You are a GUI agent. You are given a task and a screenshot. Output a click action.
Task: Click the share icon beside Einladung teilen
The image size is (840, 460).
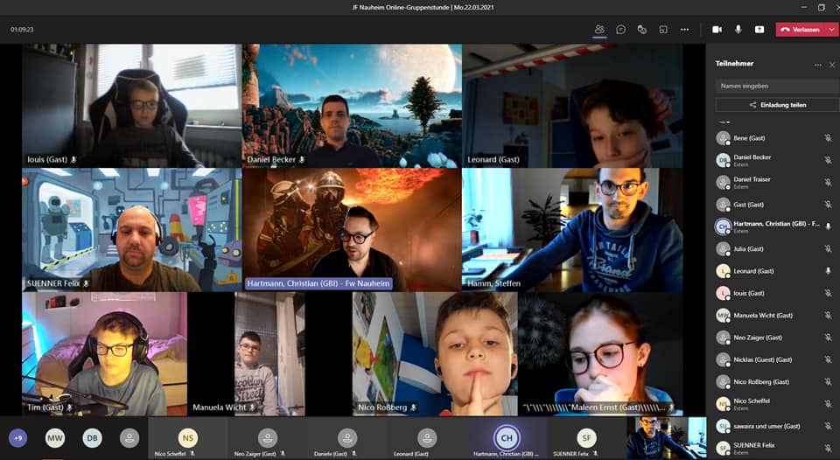[x=752, y=105]
